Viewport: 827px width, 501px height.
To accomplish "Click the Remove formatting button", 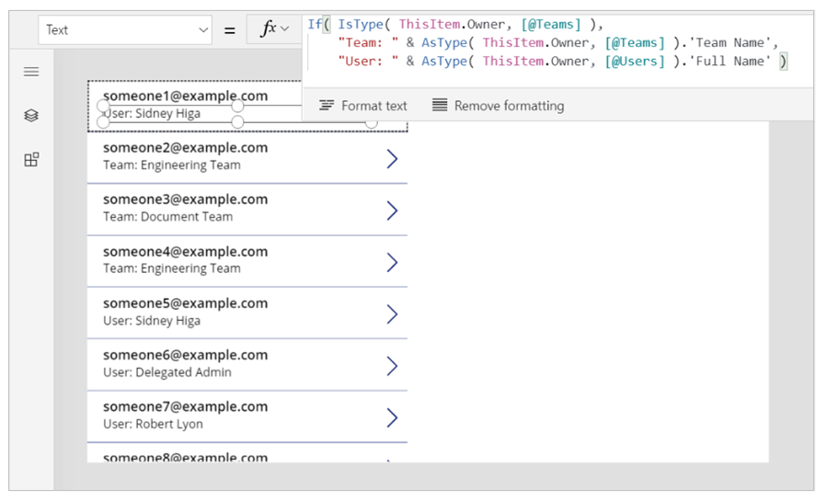I will [498, 106].
